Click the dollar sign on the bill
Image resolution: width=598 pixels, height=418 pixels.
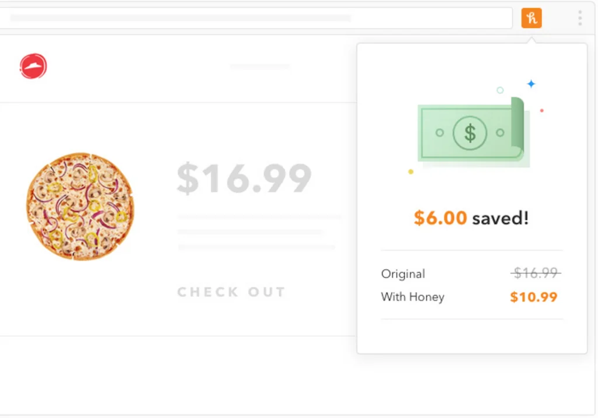coord(470,133)
